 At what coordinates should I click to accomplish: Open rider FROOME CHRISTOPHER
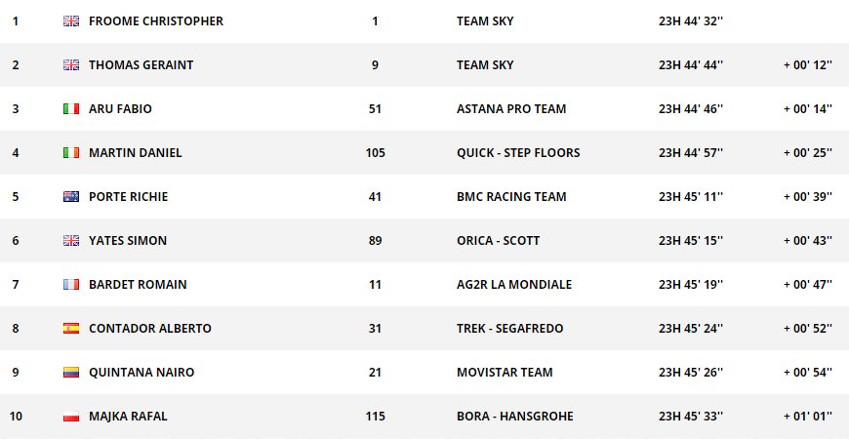point(155,21)
